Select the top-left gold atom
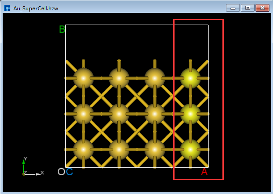273x194 pixels. [83, 78]
